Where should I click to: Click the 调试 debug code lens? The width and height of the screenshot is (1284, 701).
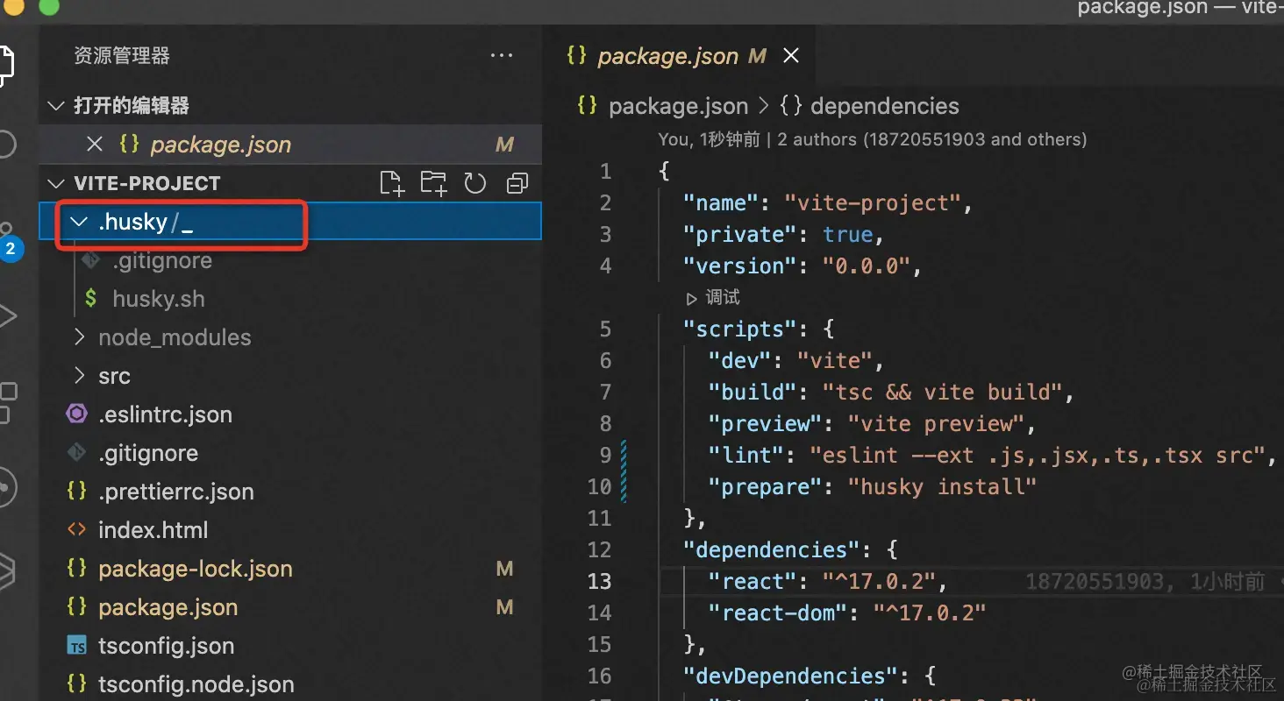713,298
